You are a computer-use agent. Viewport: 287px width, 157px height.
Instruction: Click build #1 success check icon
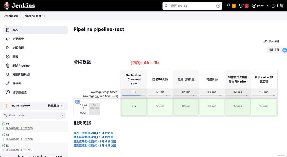click(x=3, y=145)
